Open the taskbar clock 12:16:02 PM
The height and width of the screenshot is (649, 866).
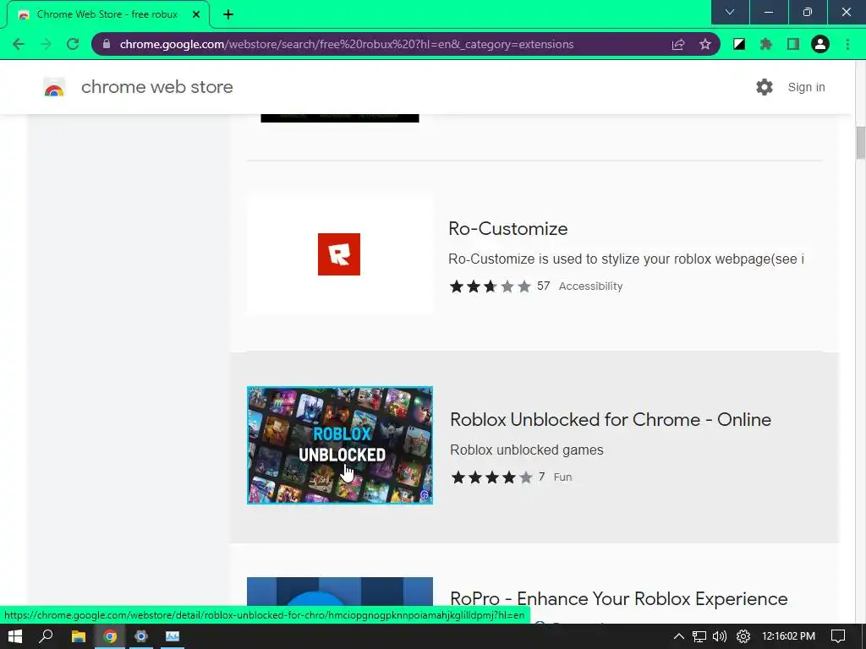[788, 636]
